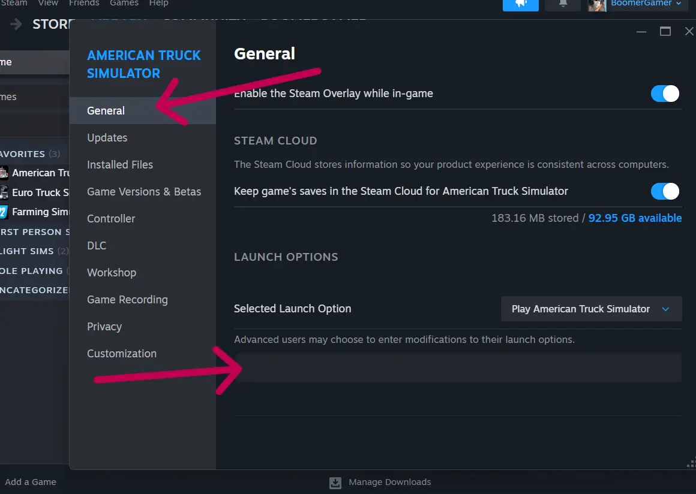
Task: Disable the Steam Overlay while in-game
Action: [665, 94]
